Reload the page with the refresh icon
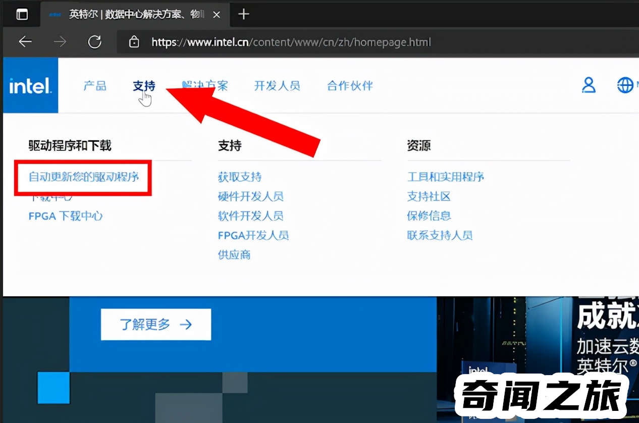Image resolution: width=639 pixels, height=423 pixels. coord(95,42)
